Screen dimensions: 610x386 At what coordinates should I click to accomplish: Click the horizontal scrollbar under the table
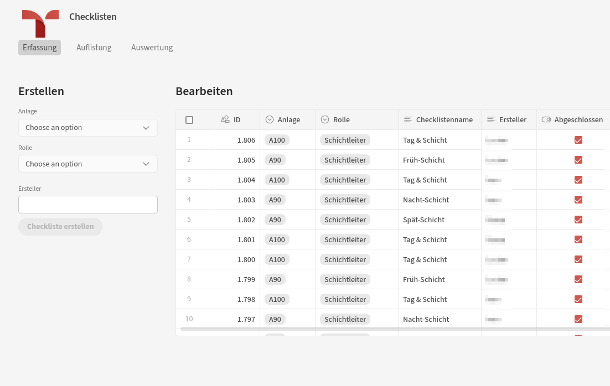[x=395, y=329]
